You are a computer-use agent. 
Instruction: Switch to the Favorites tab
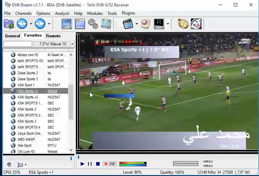[33, 35]
